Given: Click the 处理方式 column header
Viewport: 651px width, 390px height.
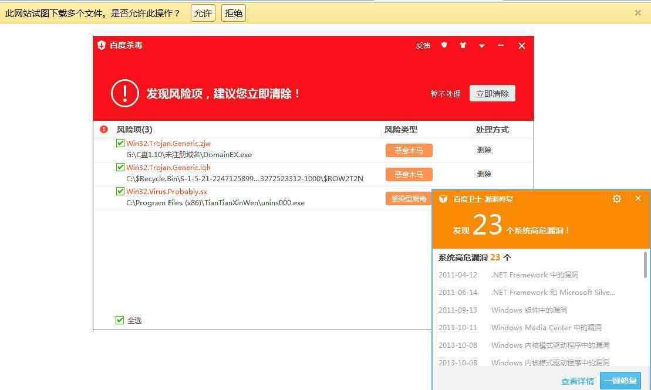Looking at the screenshot, I should click(x=493, y=130).
